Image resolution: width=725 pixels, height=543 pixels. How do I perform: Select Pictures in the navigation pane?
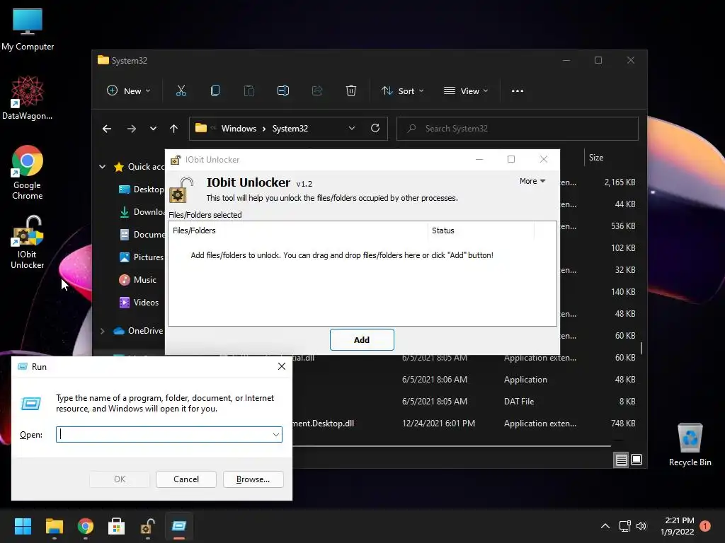point(142,257)
